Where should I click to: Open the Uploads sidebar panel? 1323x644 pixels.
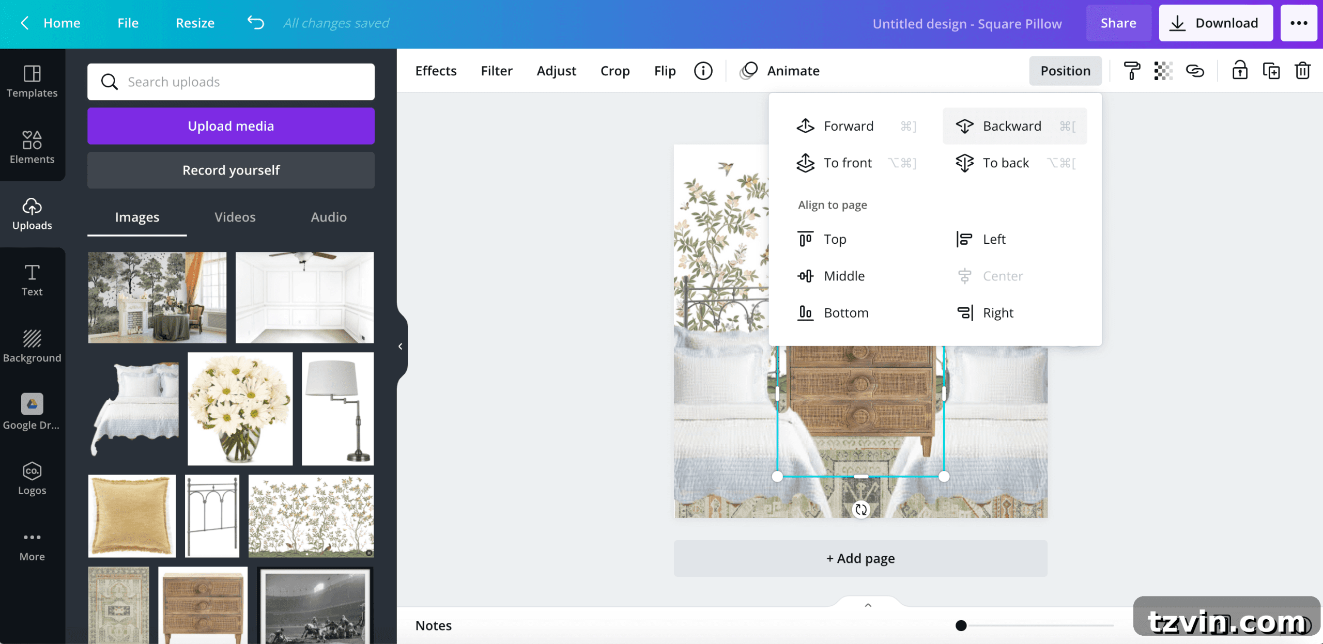pyautogui.click(x=32, y=214)
